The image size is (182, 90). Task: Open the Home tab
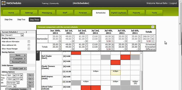(x=11, y=13)
